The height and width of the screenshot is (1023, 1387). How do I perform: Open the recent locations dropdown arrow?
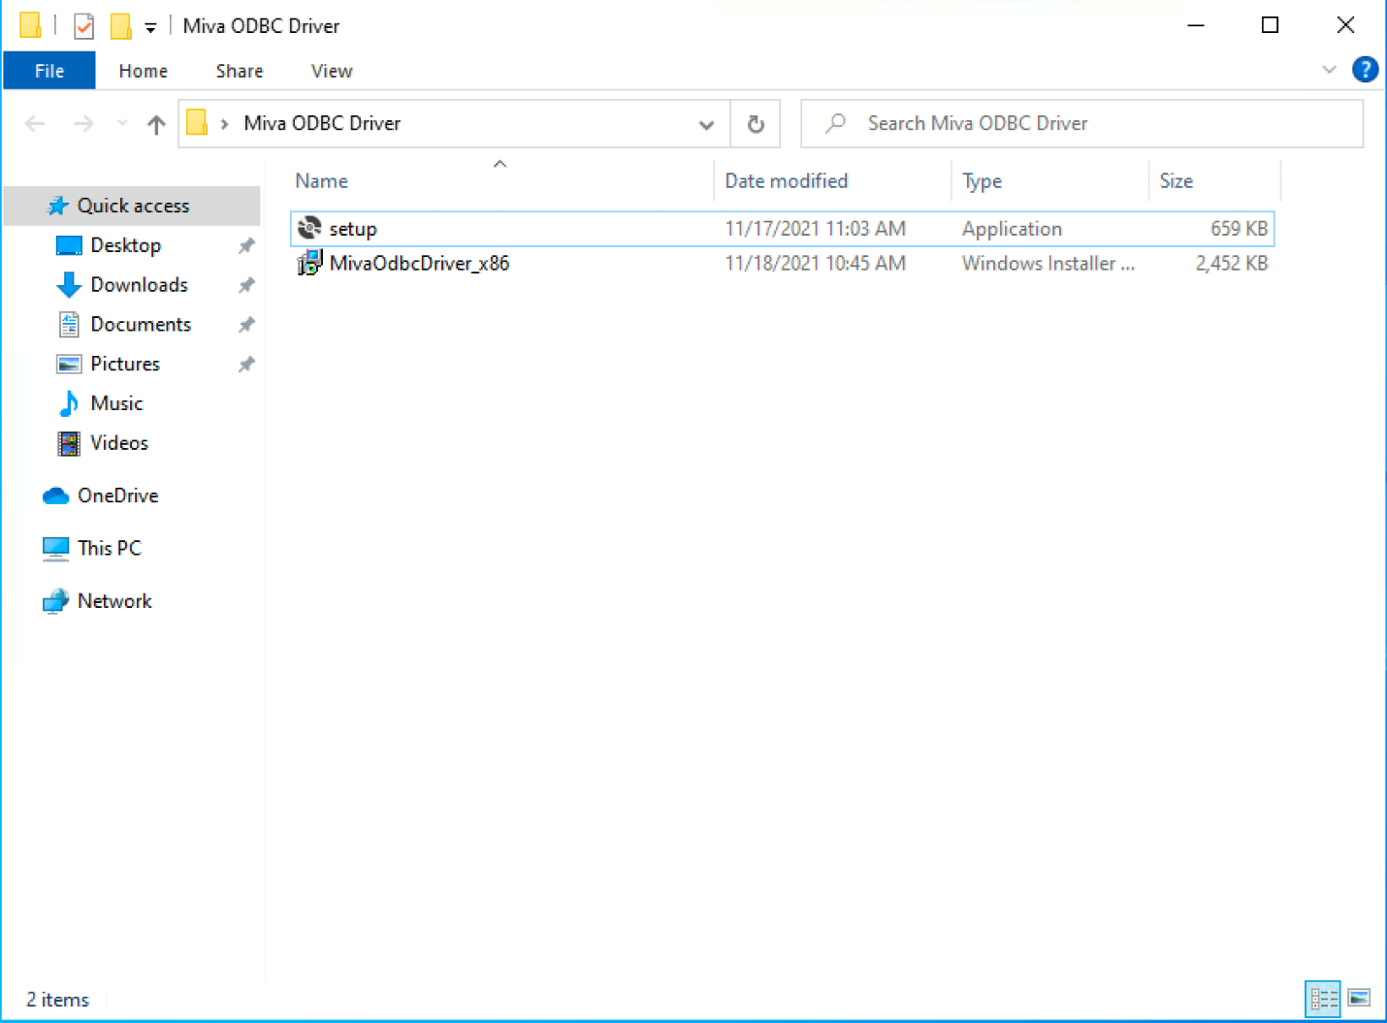coord(122,123)
